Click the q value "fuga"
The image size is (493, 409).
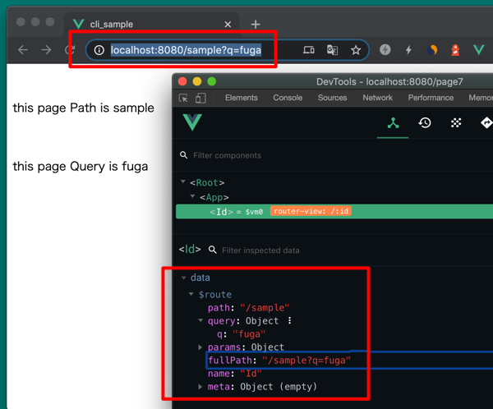249,334
